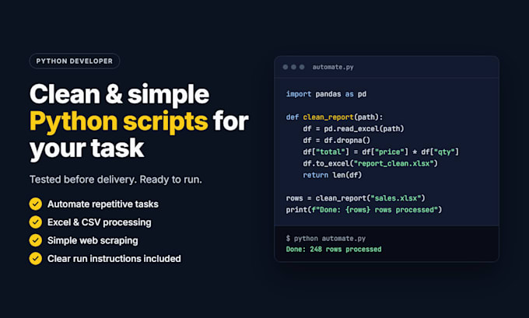Click the headline words 'your task'
Image resolution: width=529 pixels, height=318 pixels.
[87, 149]
